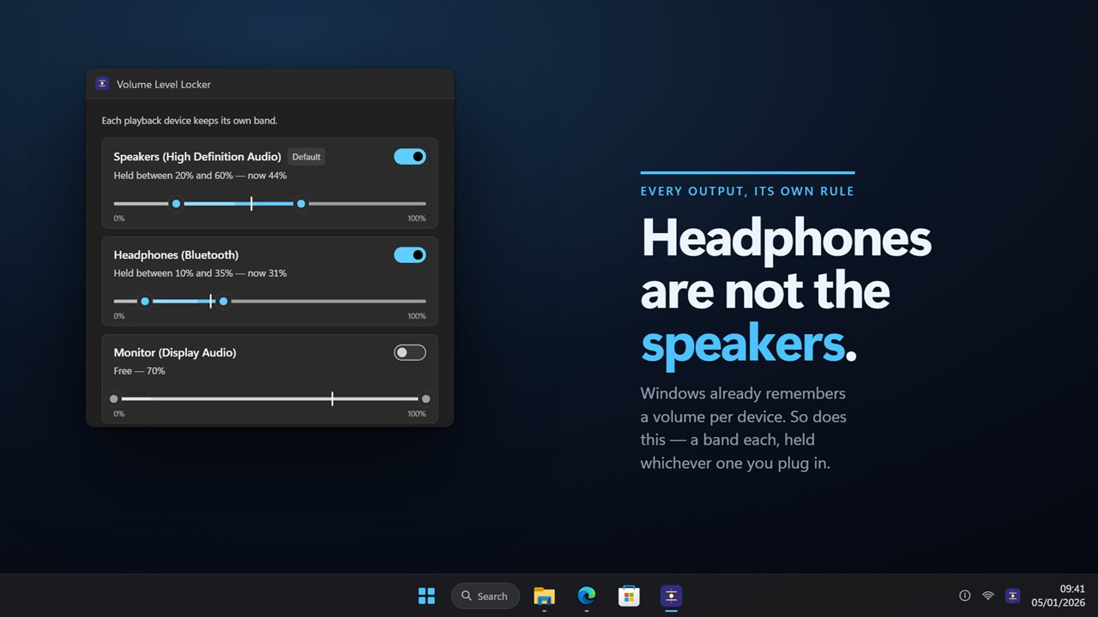Click the "Free — 70%" status text

[x=139, y=371]
